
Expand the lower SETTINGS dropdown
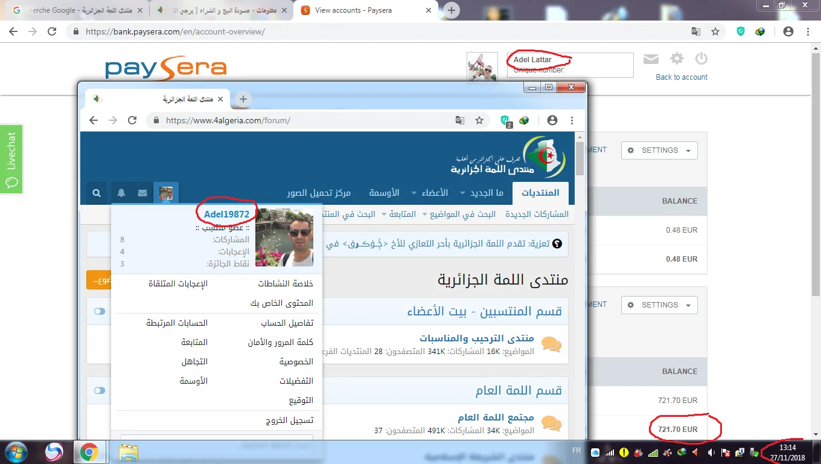pos(659,305)
